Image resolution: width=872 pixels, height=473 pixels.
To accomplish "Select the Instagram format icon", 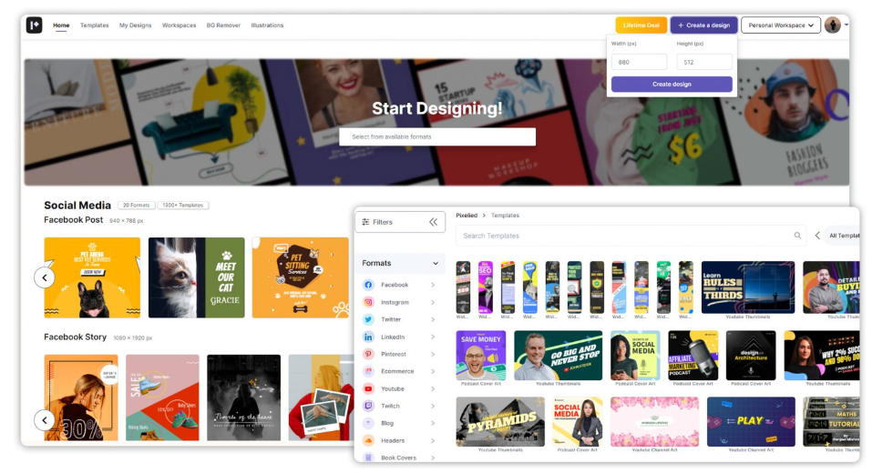I will [368, 302].
